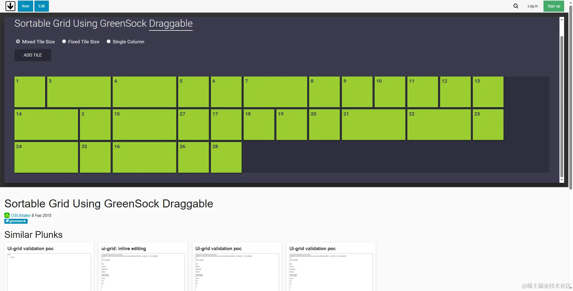Open the OSUblake author link
The image size is (573, 291).
point(21,215)
